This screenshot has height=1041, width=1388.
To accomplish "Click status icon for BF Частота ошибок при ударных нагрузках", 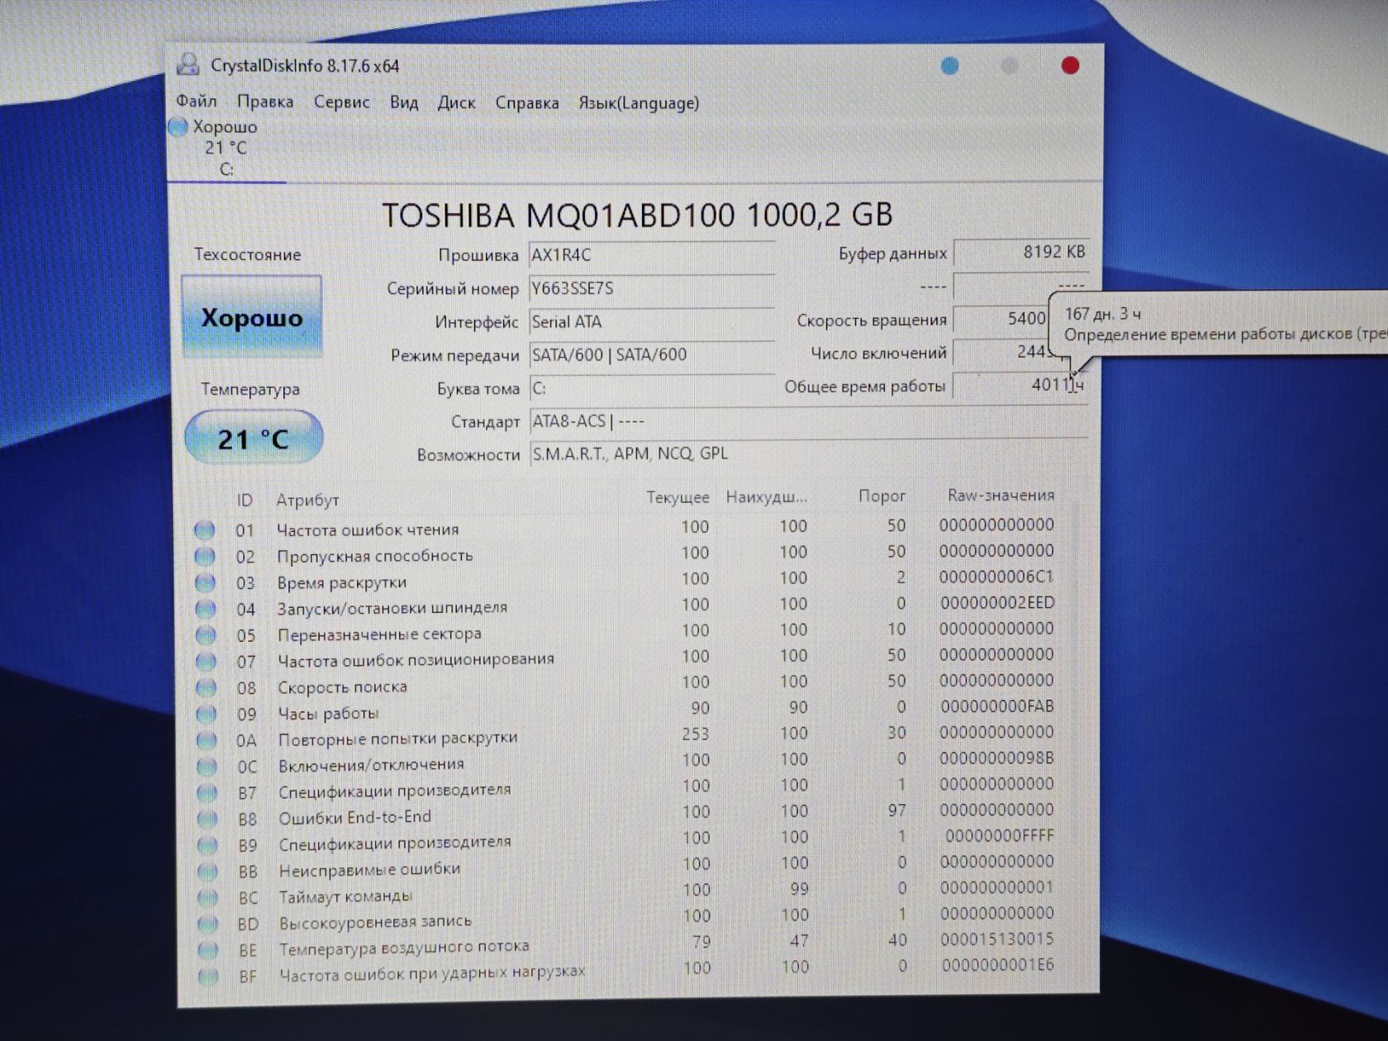I will point(208,977).
